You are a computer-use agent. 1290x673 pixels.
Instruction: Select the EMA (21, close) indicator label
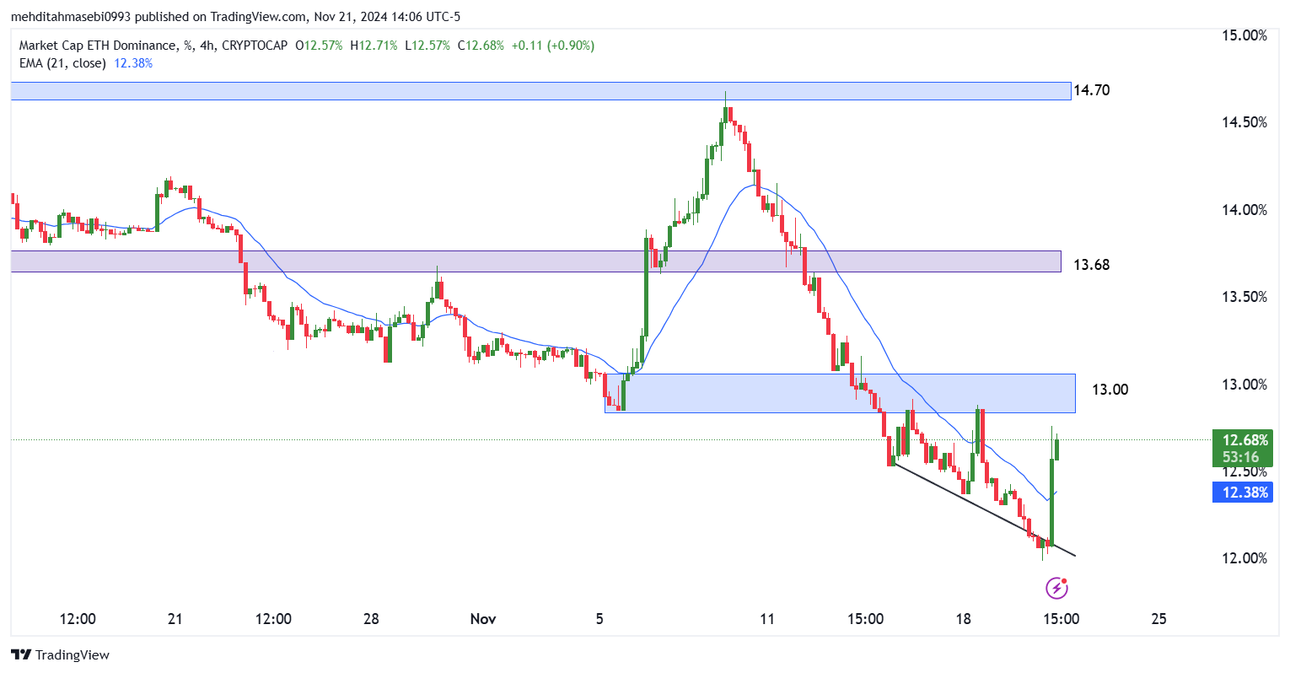[62, 63]
